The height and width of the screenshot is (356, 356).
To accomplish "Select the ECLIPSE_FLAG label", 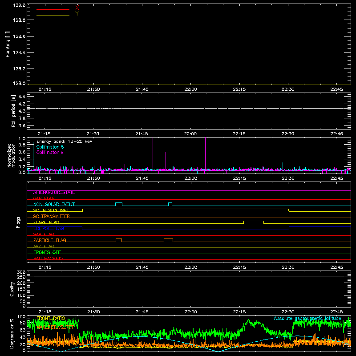I will [49, 228].
